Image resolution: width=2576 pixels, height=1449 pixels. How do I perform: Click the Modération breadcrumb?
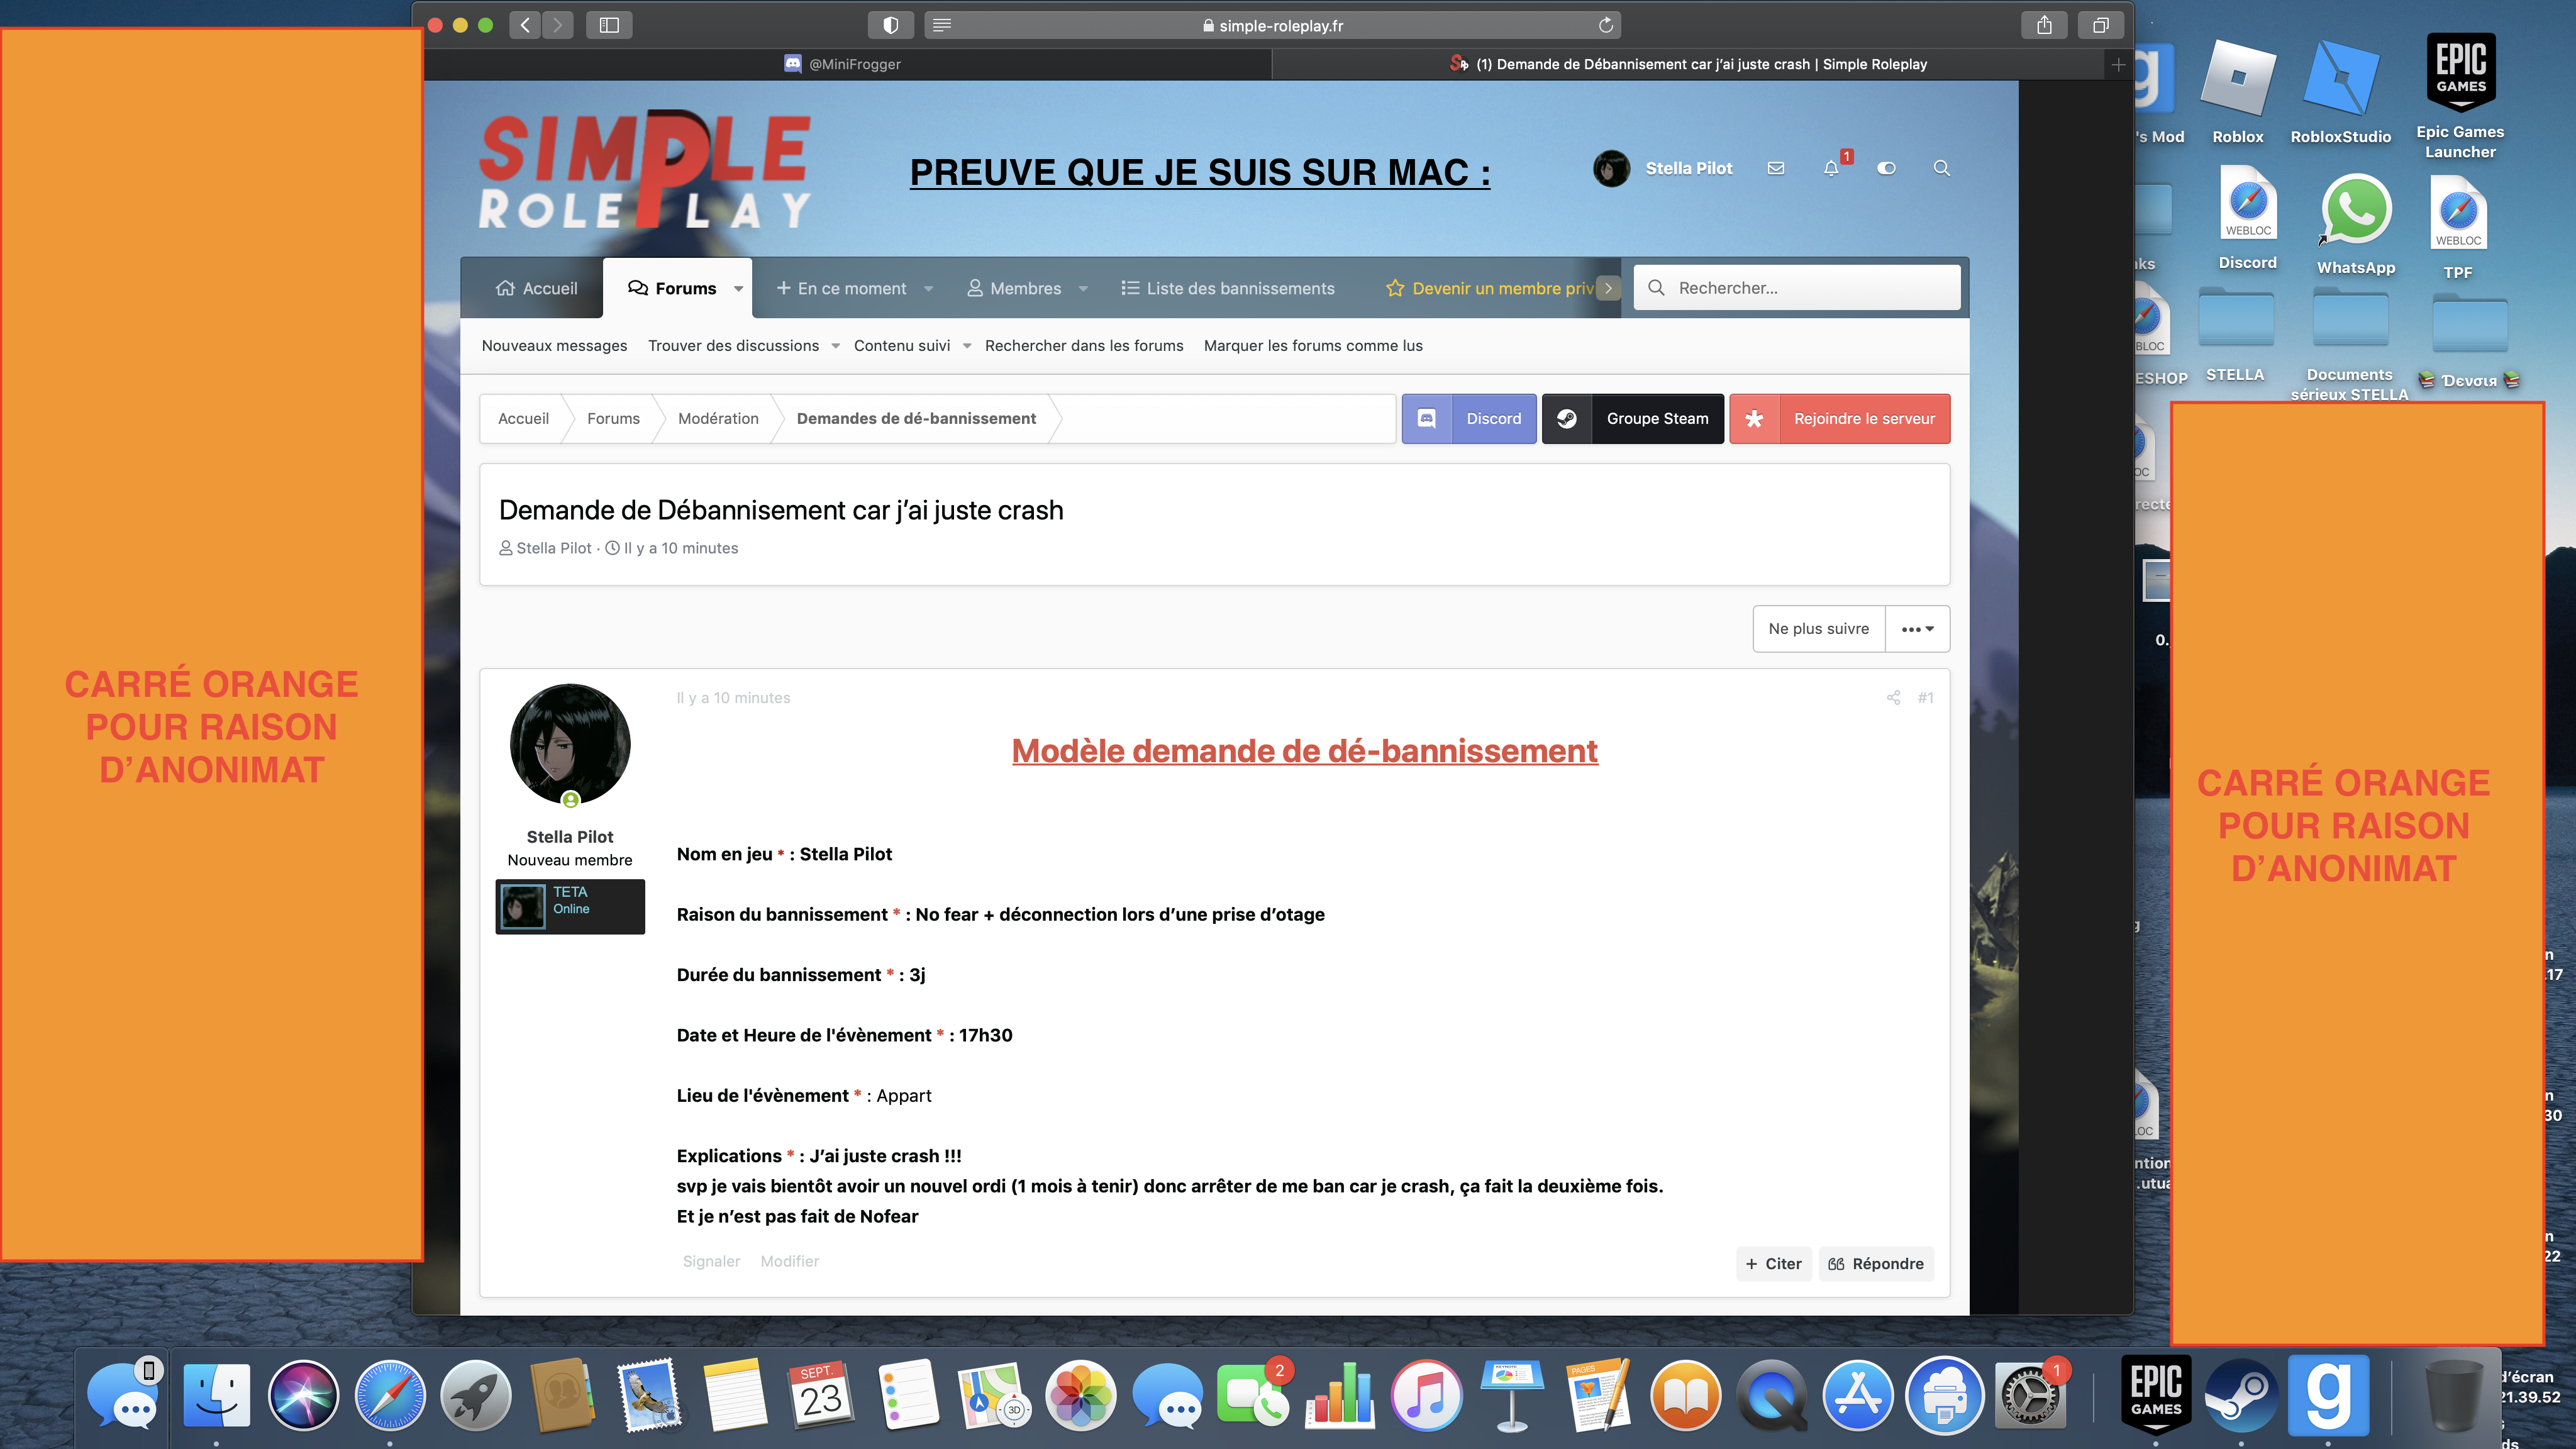718,419
